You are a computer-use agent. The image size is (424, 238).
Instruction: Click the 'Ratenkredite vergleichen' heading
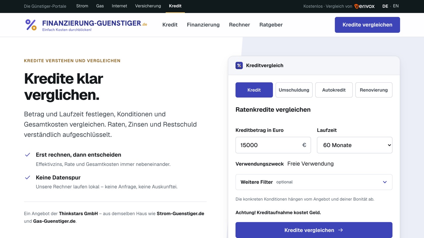point(273,110)
